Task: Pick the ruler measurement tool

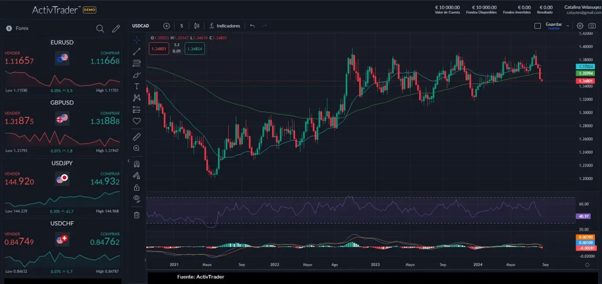Action: [137, 136]
